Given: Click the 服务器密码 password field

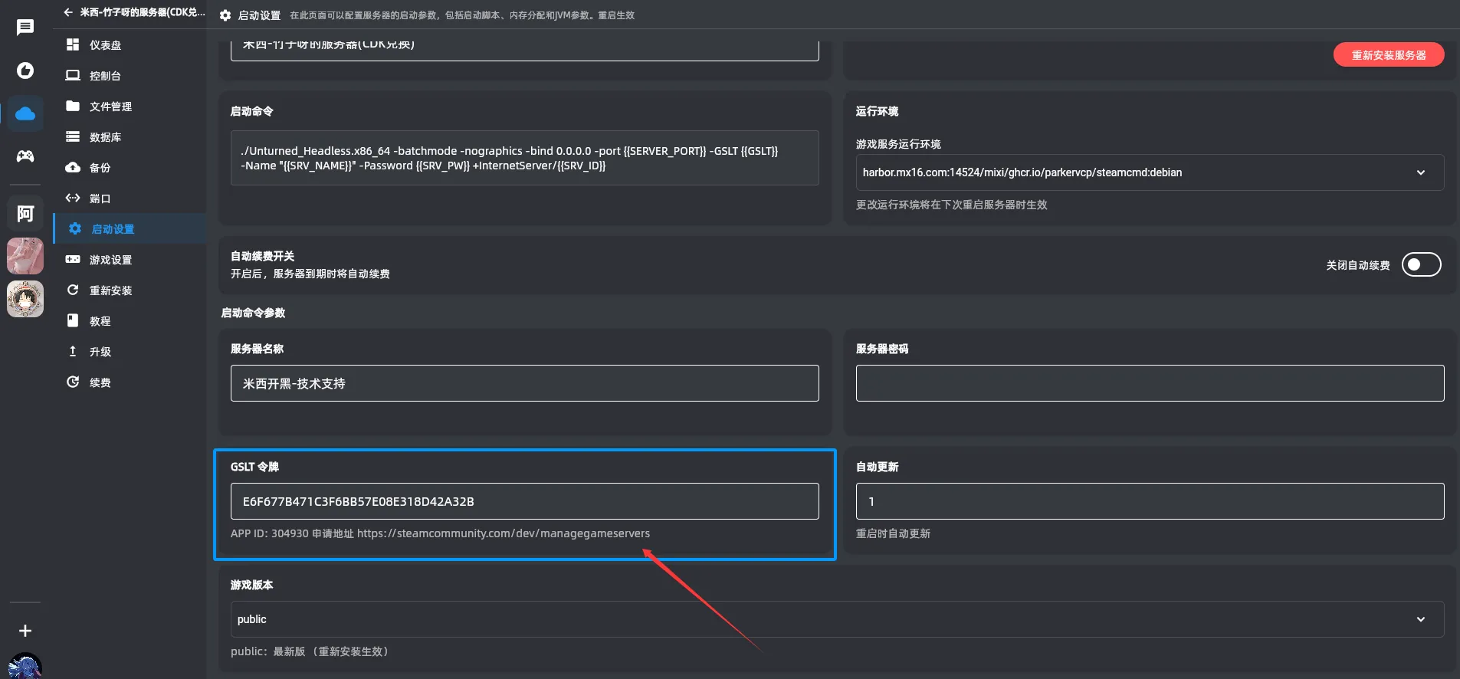Looking at the screenshot, I should 1149,383.
